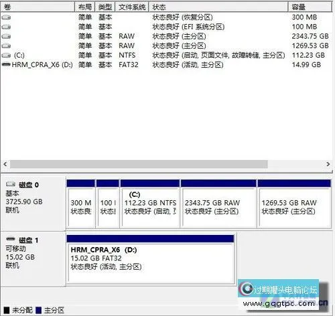335x316 pixels.
Task: Click the drive icon of the 1269.53 GB RAW volume
Action: pos(6,46)
